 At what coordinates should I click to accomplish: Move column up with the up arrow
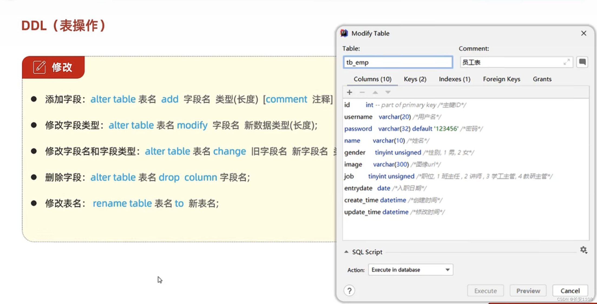point(375,92)
